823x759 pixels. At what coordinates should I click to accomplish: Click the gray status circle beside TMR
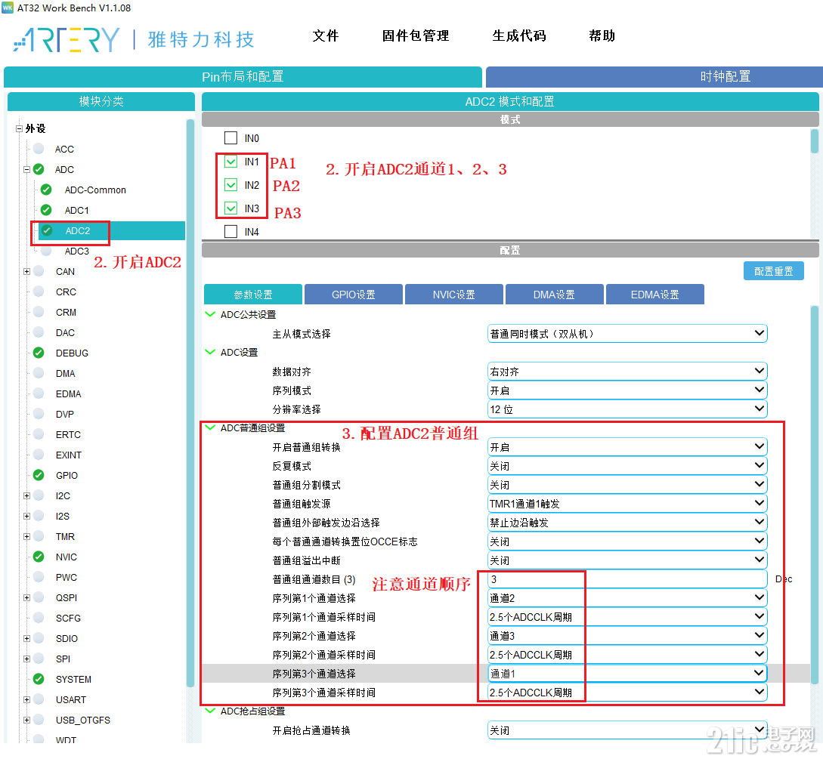(x=39, y=536)
